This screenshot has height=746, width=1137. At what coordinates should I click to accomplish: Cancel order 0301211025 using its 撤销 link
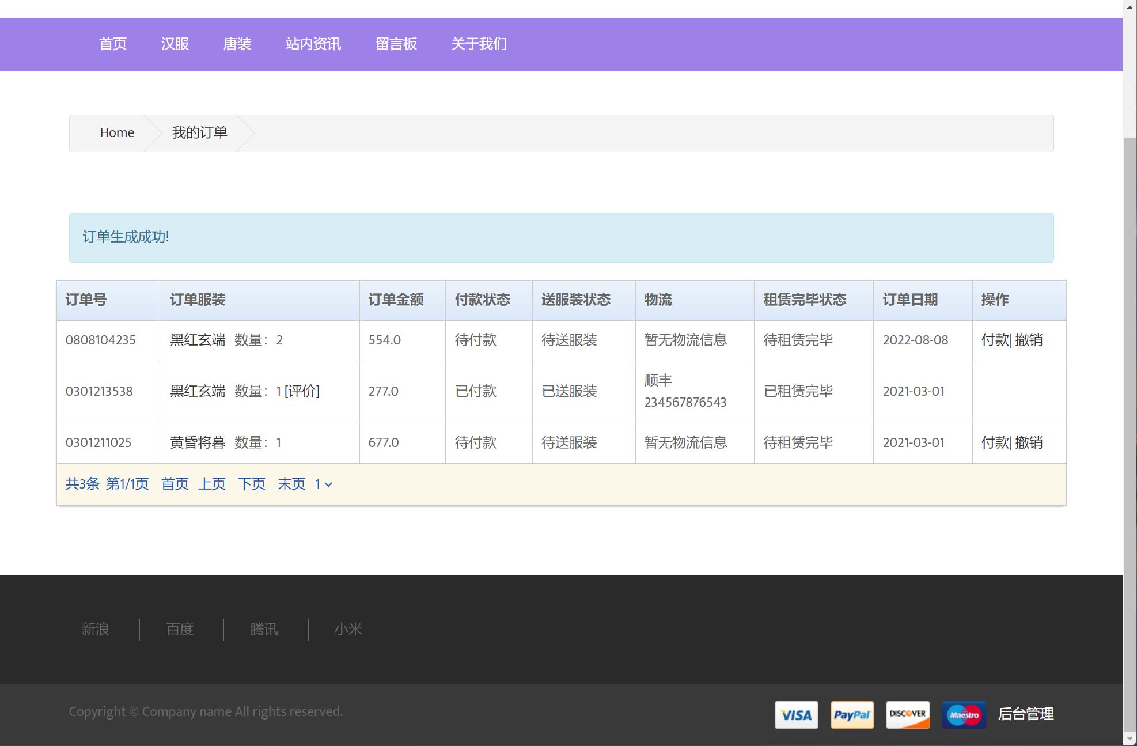coord(1030,442)
